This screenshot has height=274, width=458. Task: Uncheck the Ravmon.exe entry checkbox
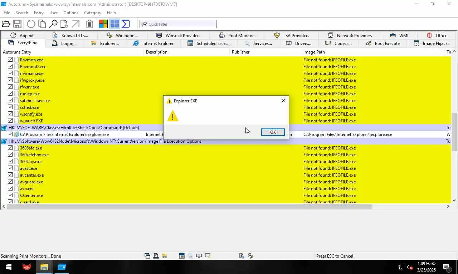click(10, 60)
